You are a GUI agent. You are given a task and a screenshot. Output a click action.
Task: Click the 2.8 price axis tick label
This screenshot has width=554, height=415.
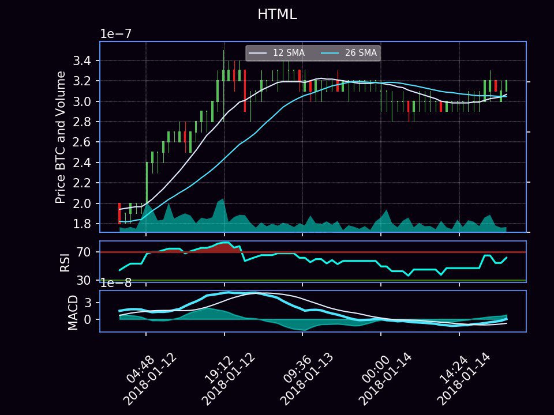[x=82, y=122]
